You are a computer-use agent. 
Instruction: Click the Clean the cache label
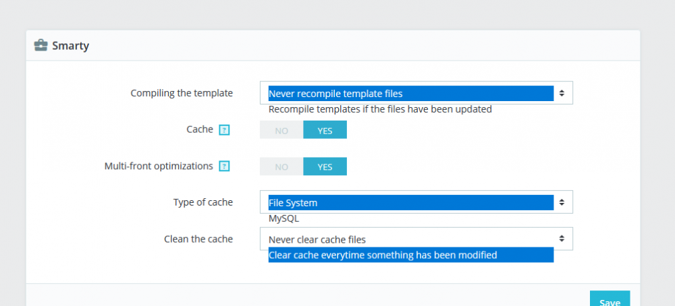pos(198,239)
